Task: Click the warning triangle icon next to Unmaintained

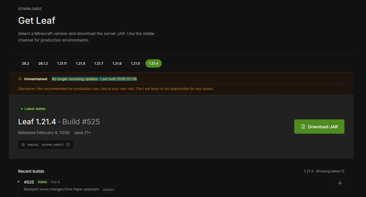Action: coord(20,78)
